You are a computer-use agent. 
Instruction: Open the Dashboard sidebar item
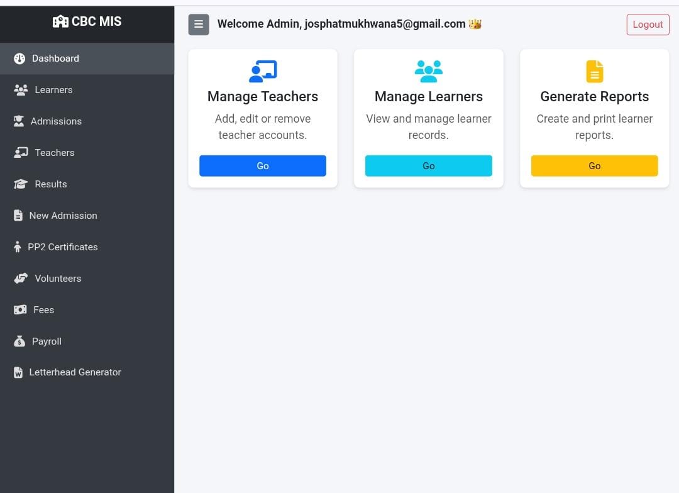pos(55,58)
